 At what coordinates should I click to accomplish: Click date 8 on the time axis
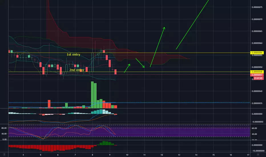(x=92, y=155)
